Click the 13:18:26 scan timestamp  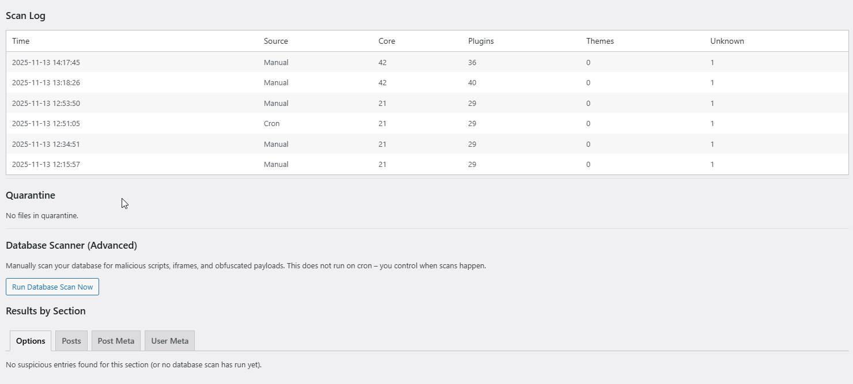(x=46, y=83)
